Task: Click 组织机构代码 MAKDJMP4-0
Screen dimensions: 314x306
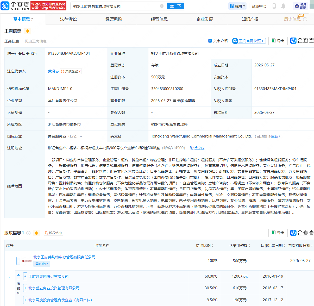Action: click(x=60, y=89)
